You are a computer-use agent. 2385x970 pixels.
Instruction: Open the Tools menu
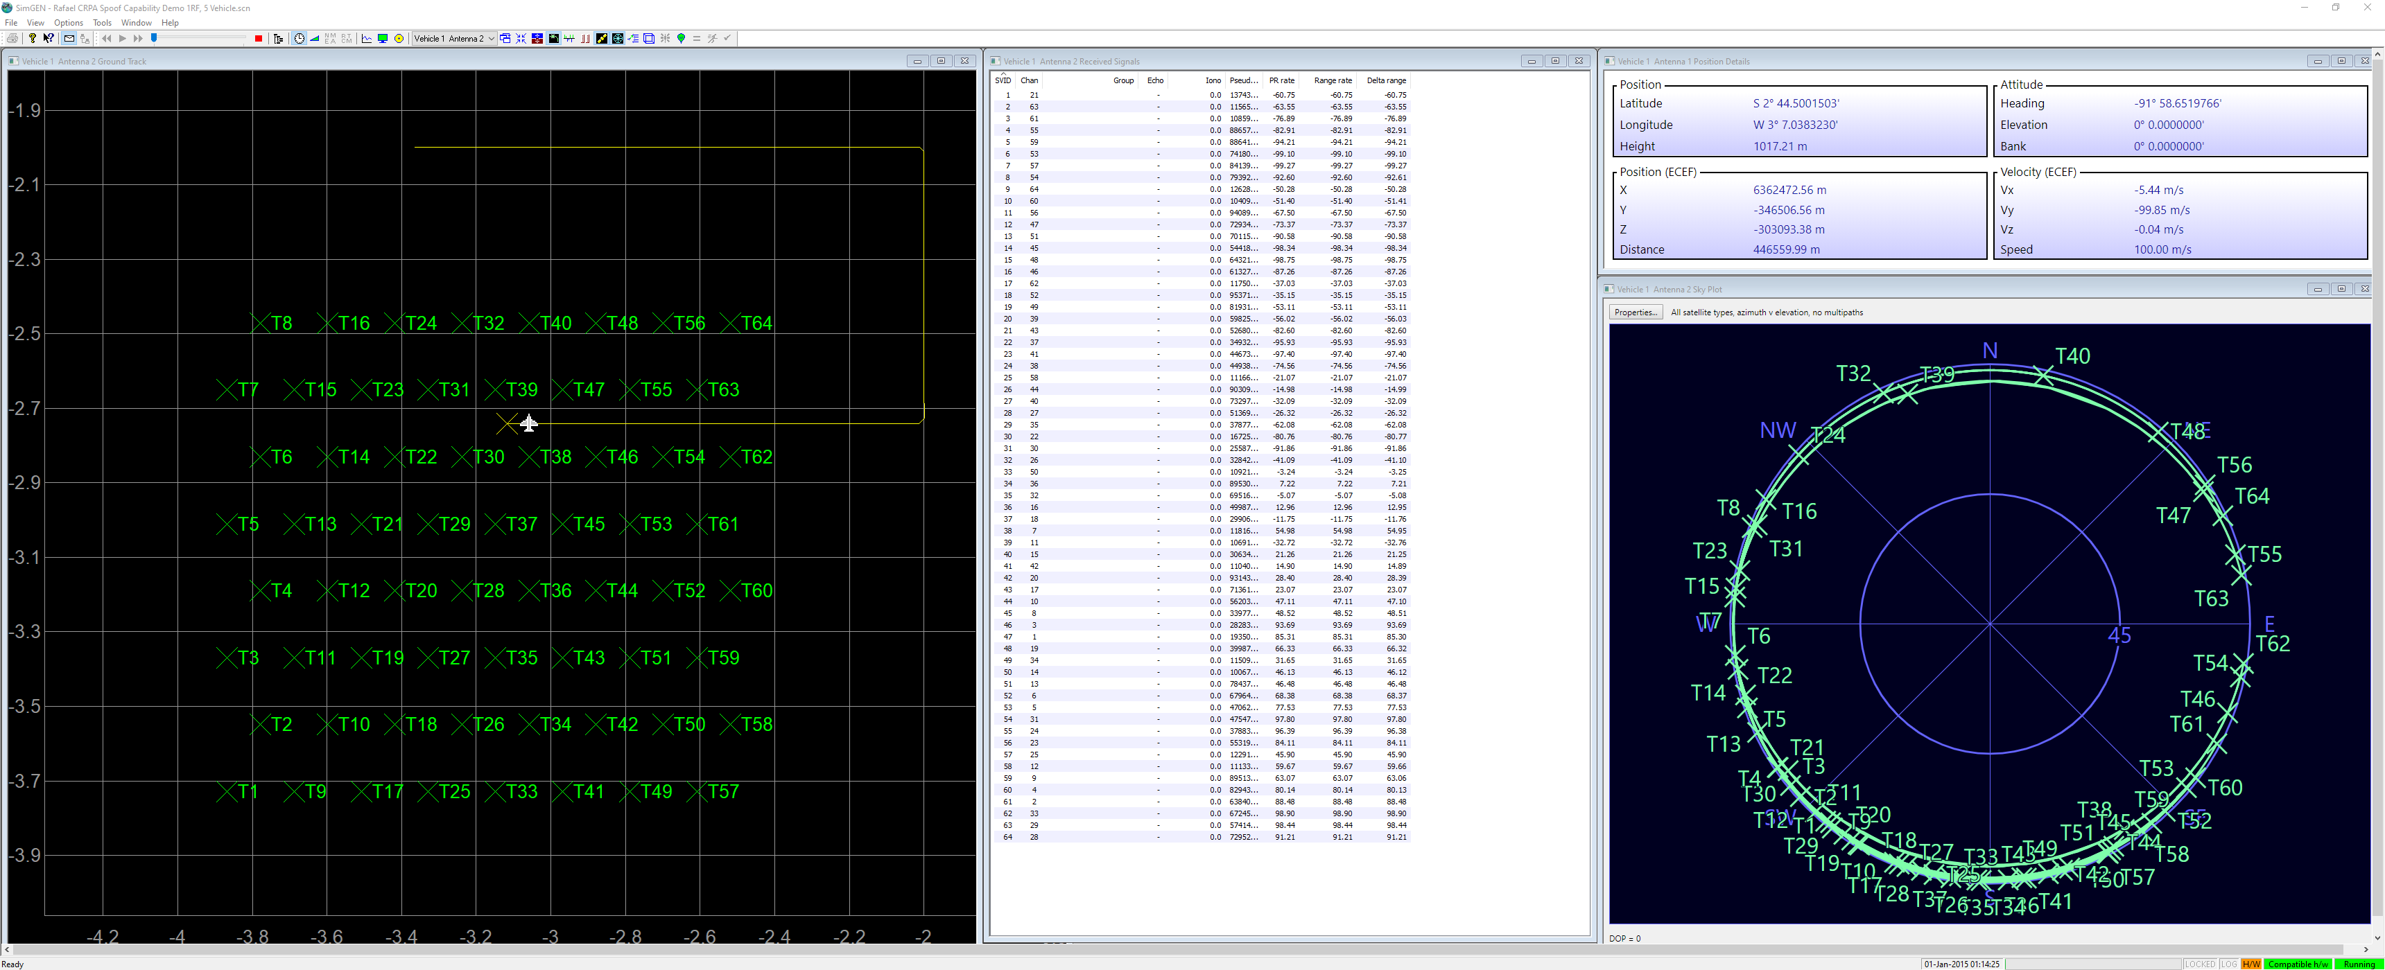(x=102, y=23)
